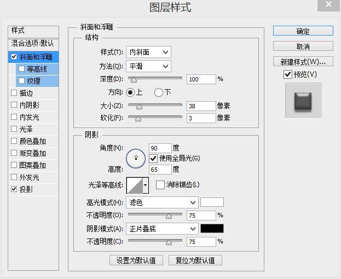Click 阴影 不透明度(C) field 75

point(201,242)
